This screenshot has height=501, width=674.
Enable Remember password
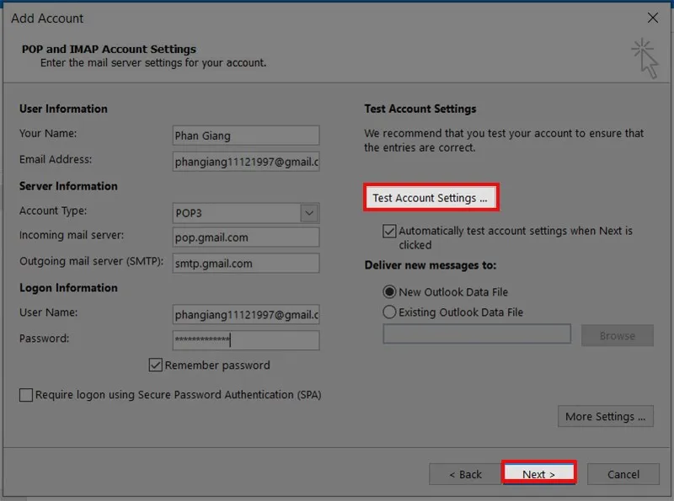click(x=158, y=365)
